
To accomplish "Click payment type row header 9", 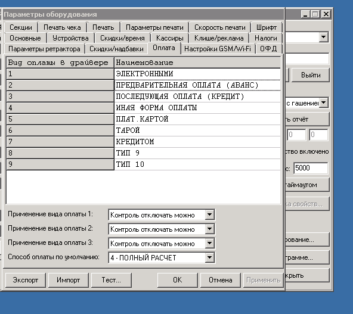I will tap(60, 164).
